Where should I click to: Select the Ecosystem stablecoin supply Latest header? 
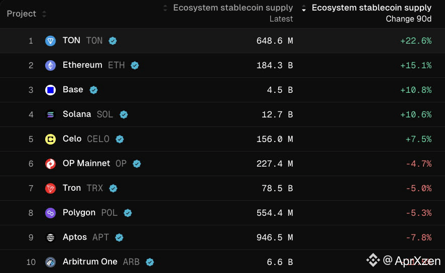click(x=233, y=13)
